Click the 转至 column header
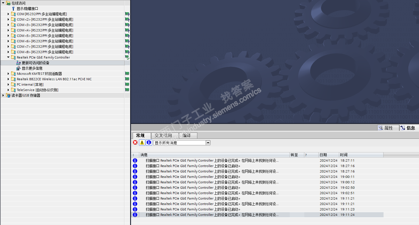The width and height of the screenshot is (419, 225). coord(297,155)
